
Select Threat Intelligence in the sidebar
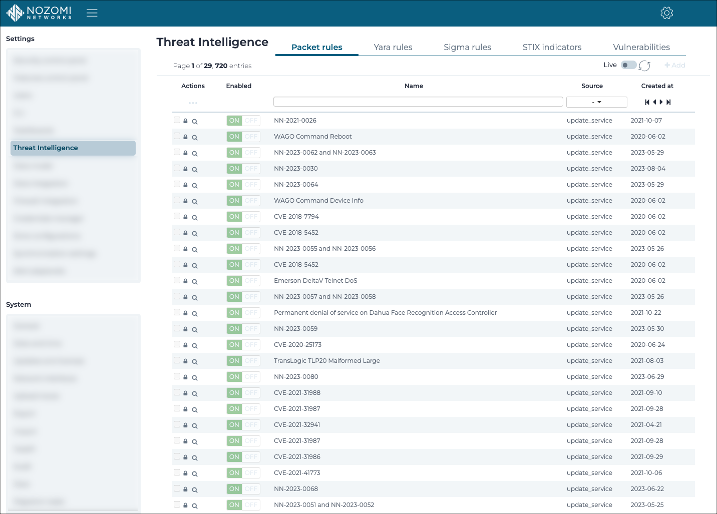point(73,148)
